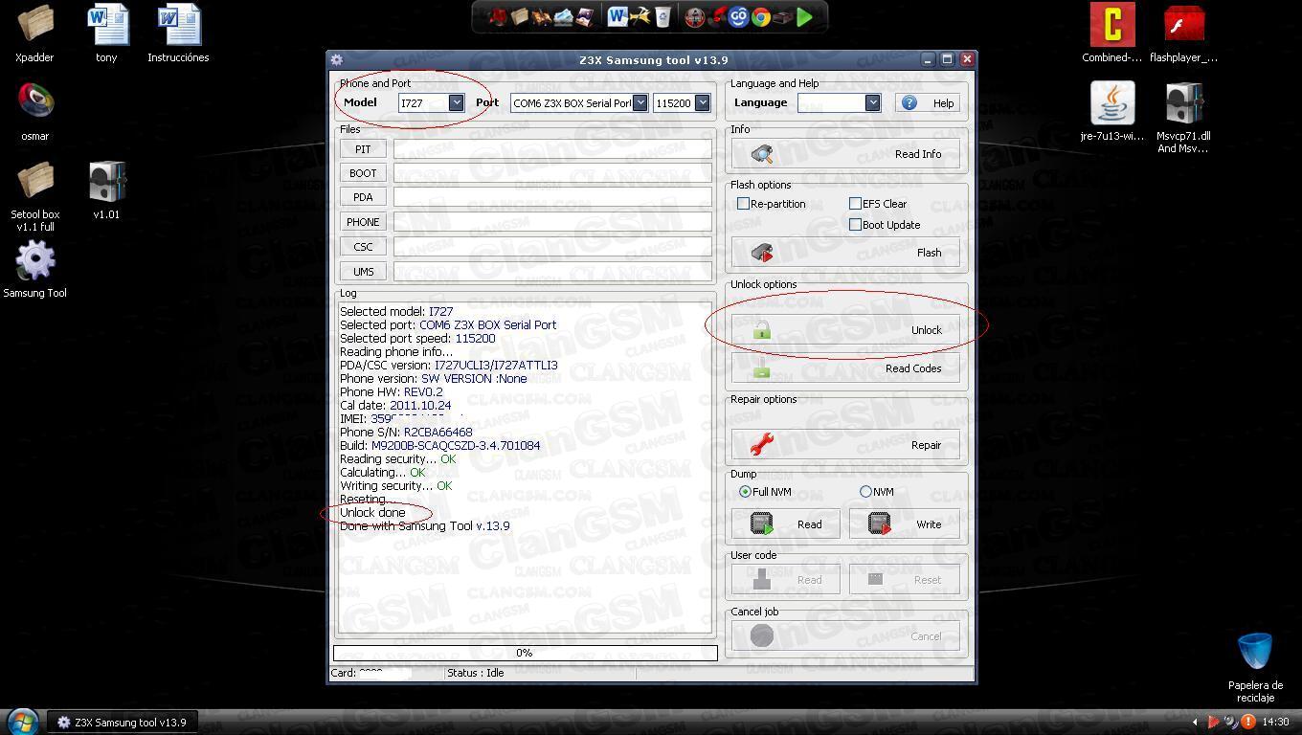Click the Dump Write chip button
This screenshot has width=1302, height=735.
(905, 524)
